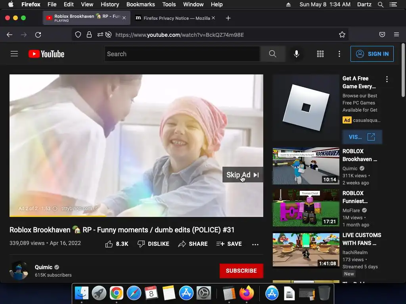Click the eject icon in the menu bar
Screen dimensions: 406x304
[288, 4]
